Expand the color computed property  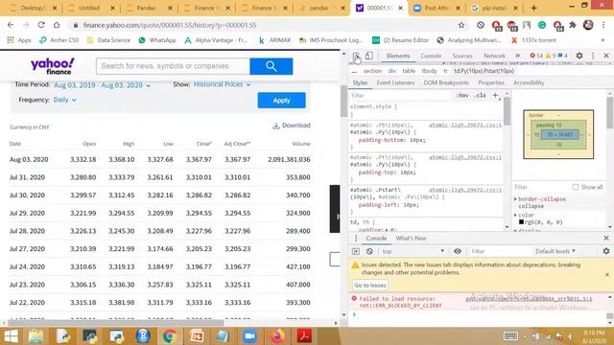click(516, 215)
